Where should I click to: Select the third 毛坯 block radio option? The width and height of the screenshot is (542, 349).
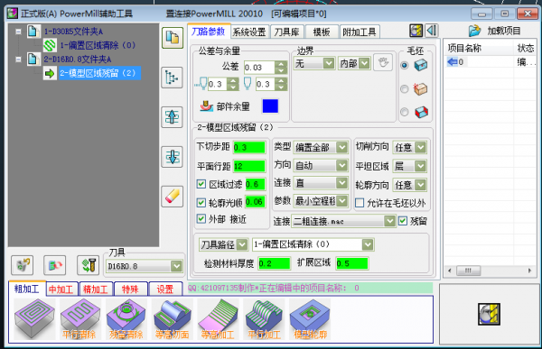coord(405,112)
